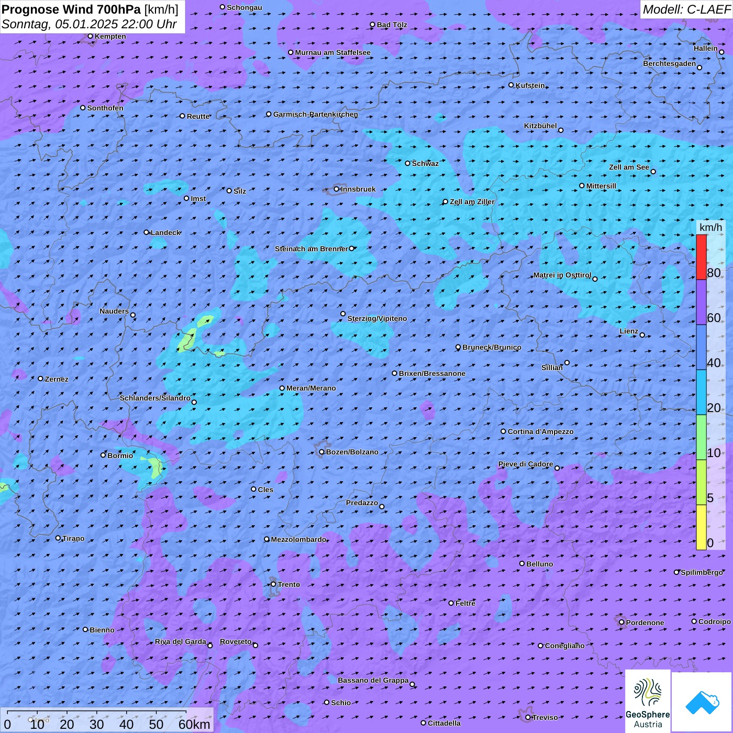This screenshot has width=733, height=733.
Task: Click the Cittadella label
Action: coord(444,723)
